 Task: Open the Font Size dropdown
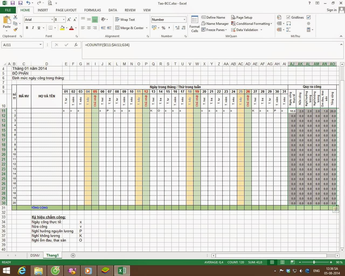[x=64, y=19]
